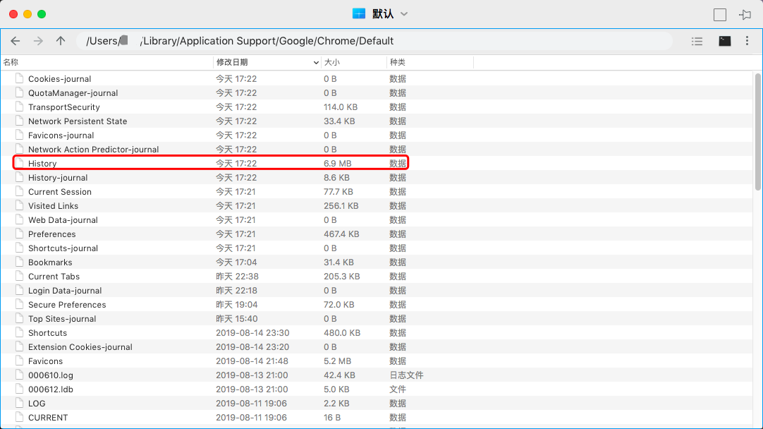Image resolution: width=763 pixels, height=429 pixels.
Task: Select the Network Persistent State file icon
Action: click(x=20, y=121)
